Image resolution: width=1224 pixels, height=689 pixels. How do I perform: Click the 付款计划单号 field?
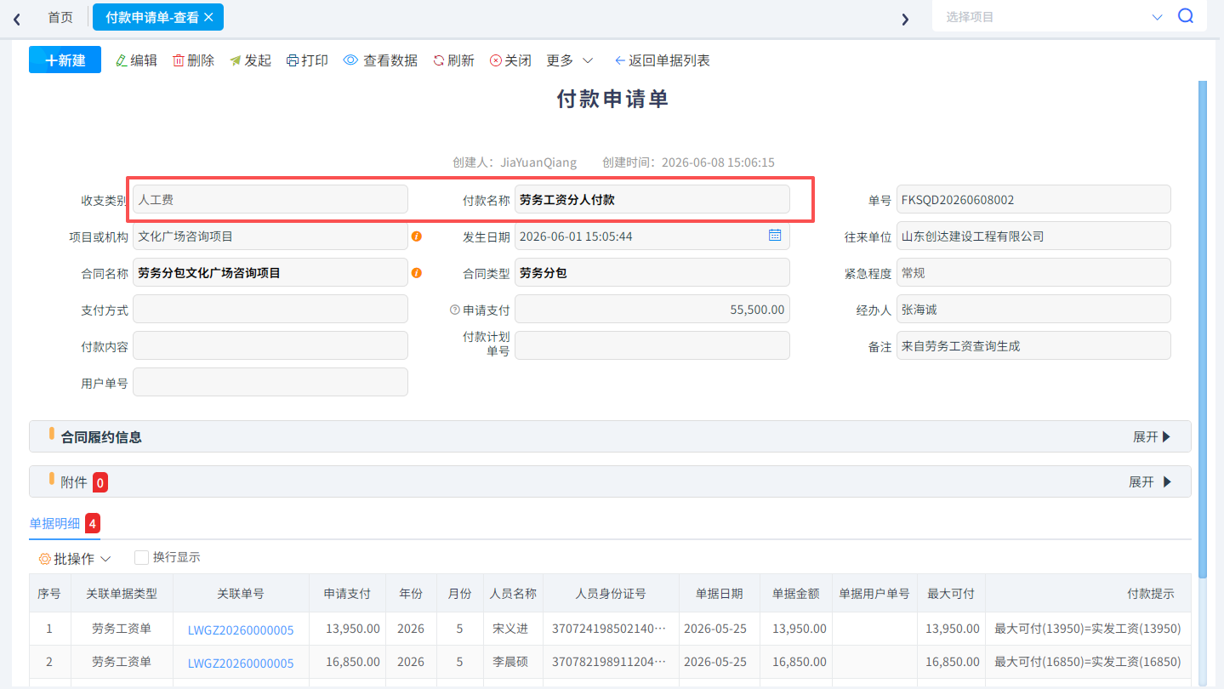(652, 345)
